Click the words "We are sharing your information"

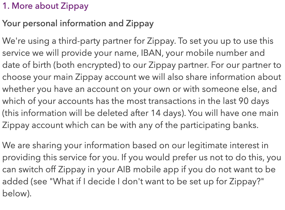pyautogui.click(x=66, y=145)
